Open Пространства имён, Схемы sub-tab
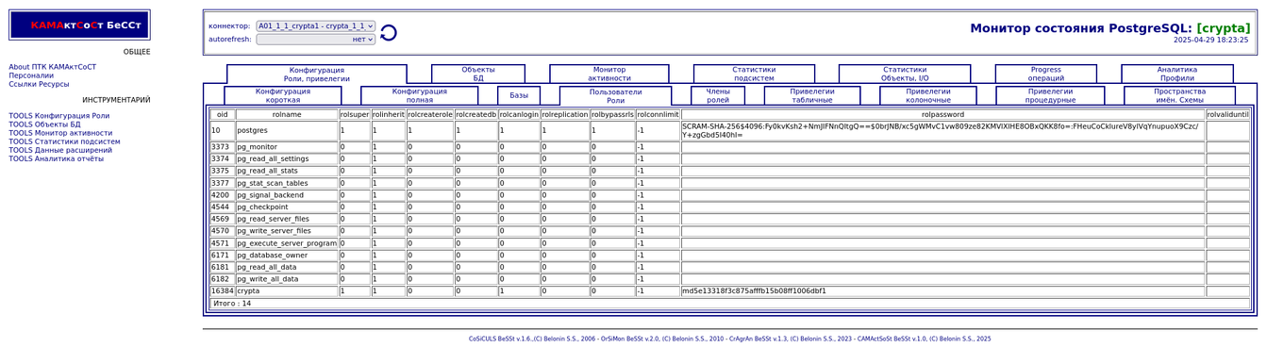1267x364 pixels. (1179, 95)
